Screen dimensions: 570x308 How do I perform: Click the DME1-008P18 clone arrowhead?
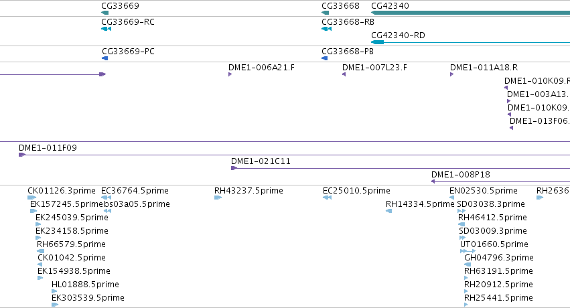pyautogui.click(x=433, y=181)
